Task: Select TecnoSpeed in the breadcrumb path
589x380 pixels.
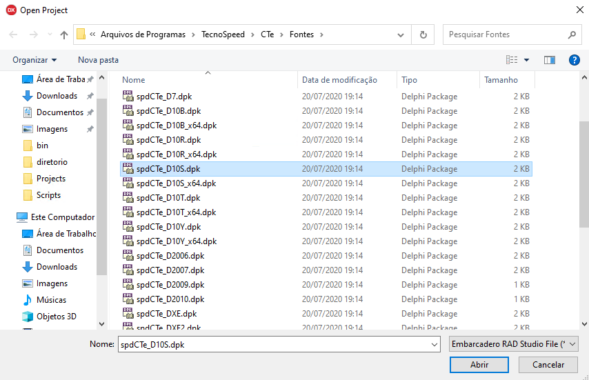Action: click(x=223, y=34)
